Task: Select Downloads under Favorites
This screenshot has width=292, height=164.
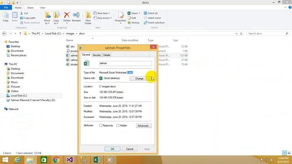Action: point(15,51)
